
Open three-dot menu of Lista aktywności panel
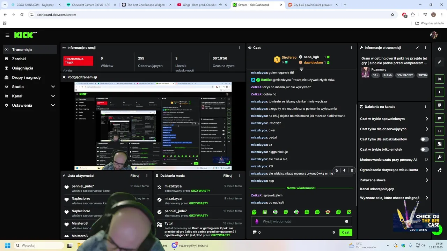click(147, 176)
